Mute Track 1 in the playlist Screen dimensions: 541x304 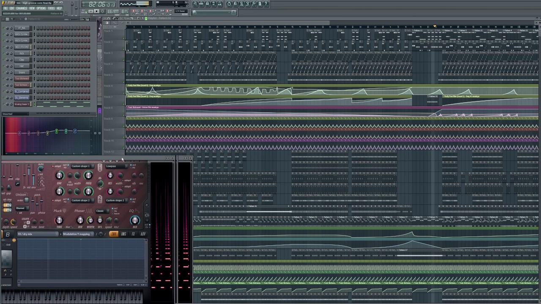point(123,38)
